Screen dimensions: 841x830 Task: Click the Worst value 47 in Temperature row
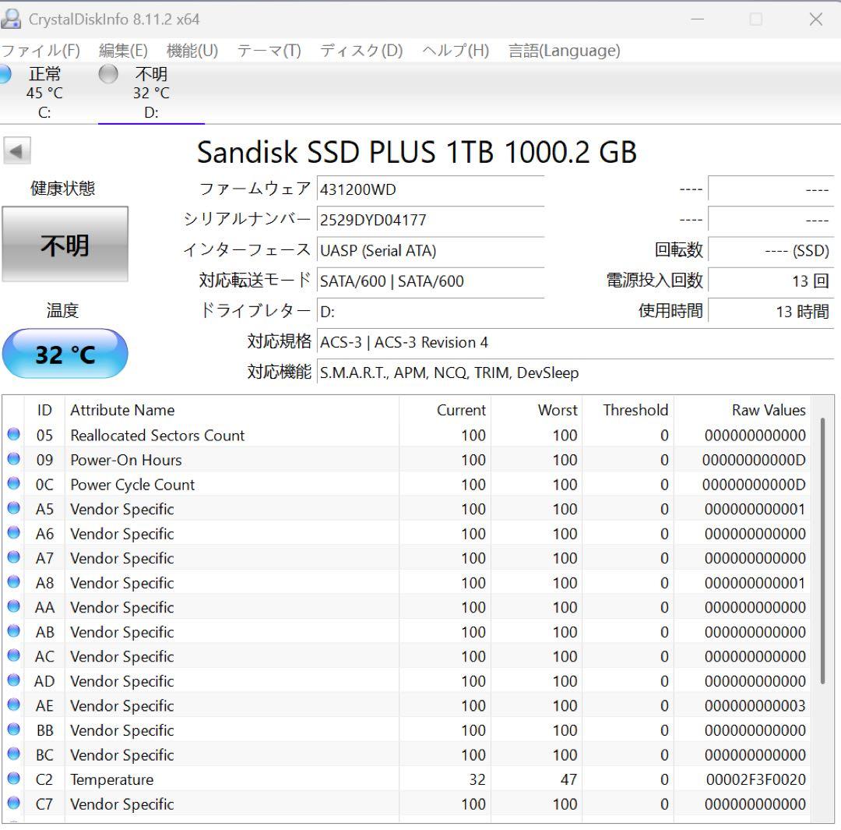(x=568, y=779)
